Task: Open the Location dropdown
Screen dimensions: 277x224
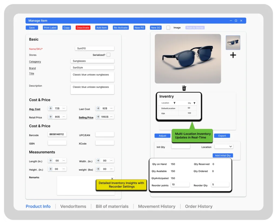Action: (224, 146)
